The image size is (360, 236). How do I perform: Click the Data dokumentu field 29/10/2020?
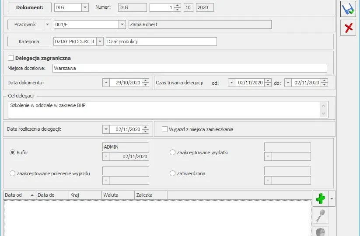(x=126, y=83)
